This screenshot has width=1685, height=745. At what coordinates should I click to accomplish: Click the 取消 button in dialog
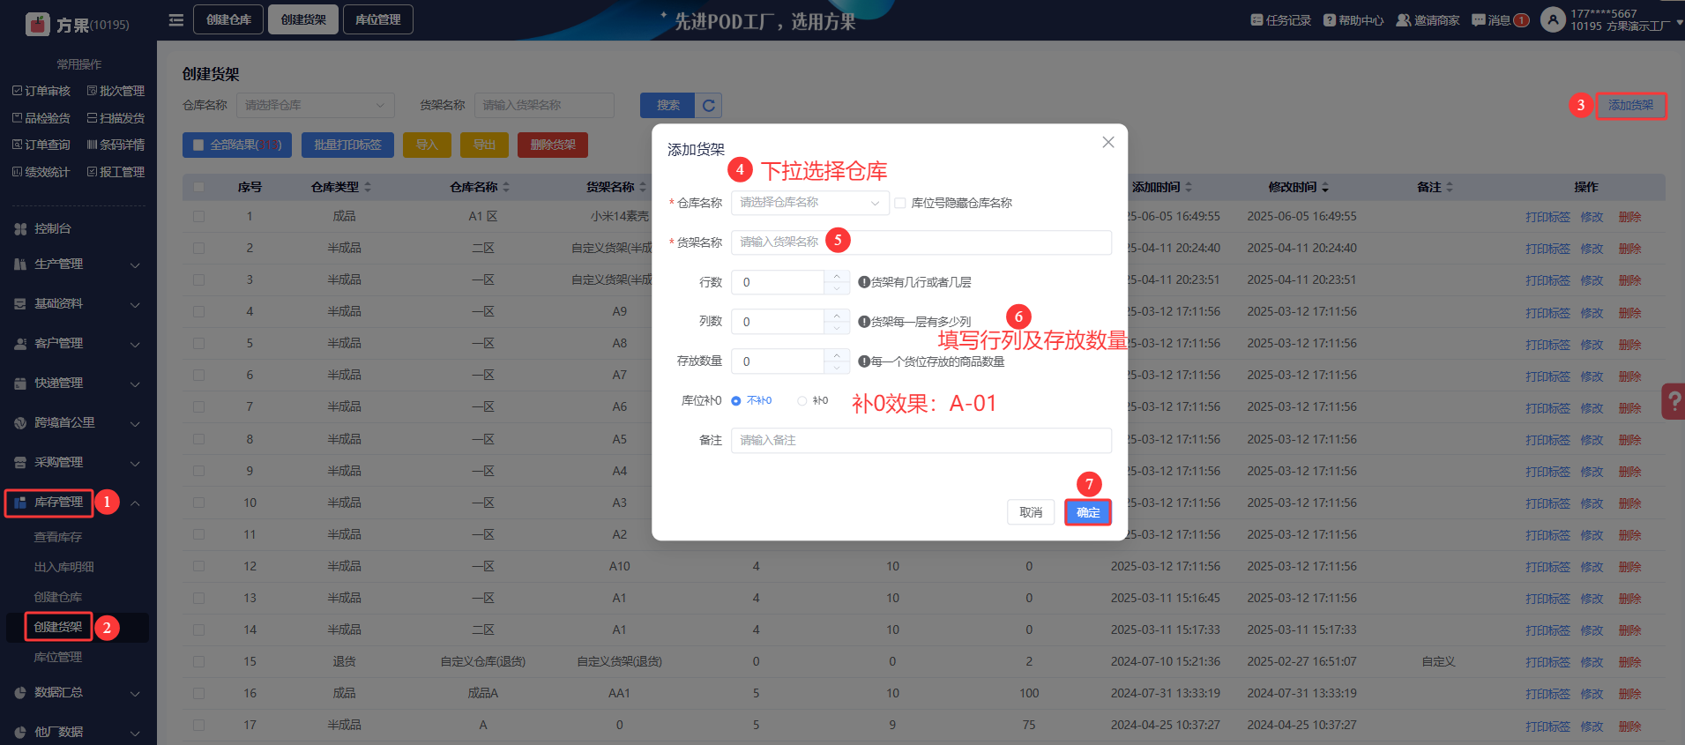[x=1030, y=512]
